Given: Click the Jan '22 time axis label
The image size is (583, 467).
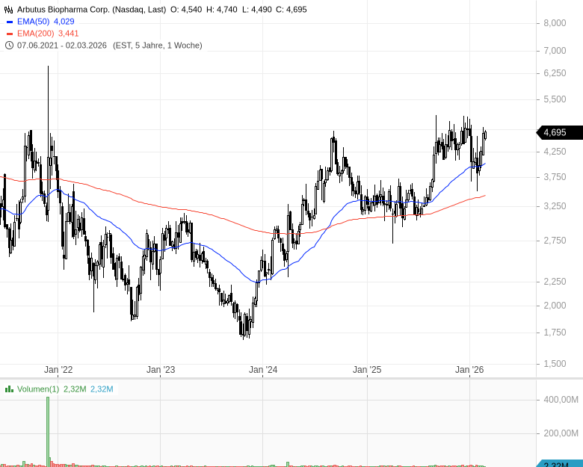Looking at the screenshot, I should pyautogui.click(x=58, y=370).
